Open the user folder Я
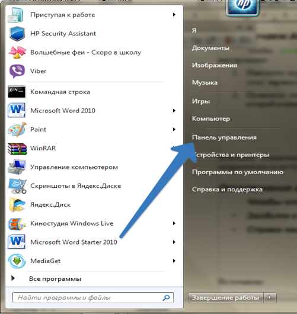This screenshot has width=297, height=314. coord(194,30)
